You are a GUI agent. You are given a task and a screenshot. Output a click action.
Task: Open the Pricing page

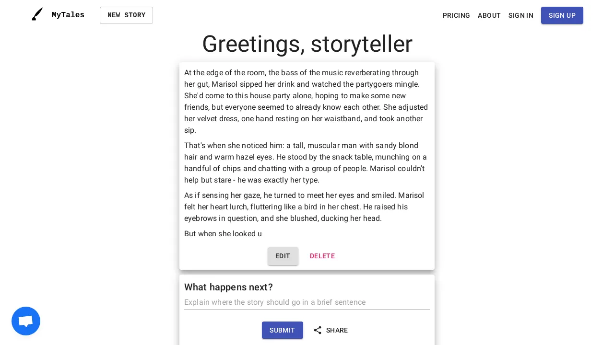tap(456, 15)
